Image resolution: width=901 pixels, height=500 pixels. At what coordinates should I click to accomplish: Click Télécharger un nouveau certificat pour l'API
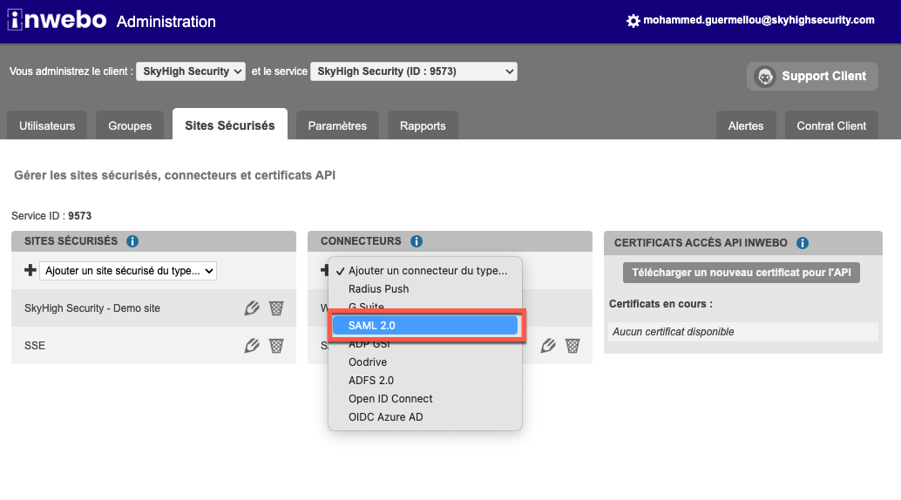tap(742, 273)
